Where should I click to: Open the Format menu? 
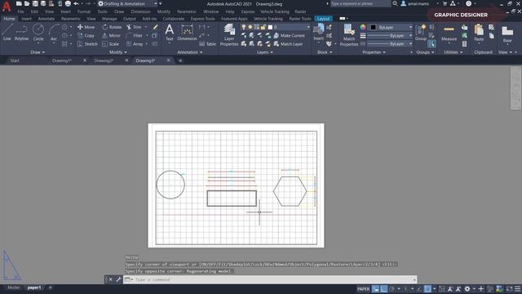[84, 11]
